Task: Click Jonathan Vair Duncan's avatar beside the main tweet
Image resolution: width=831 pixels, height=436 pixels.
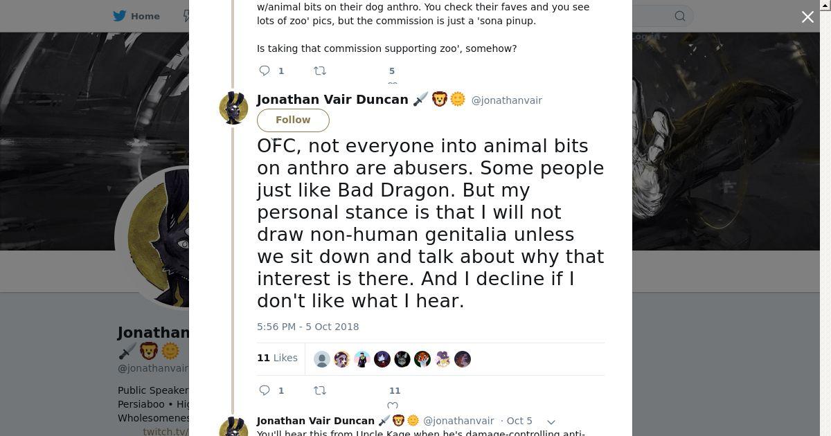Action: tap(234, 108)
